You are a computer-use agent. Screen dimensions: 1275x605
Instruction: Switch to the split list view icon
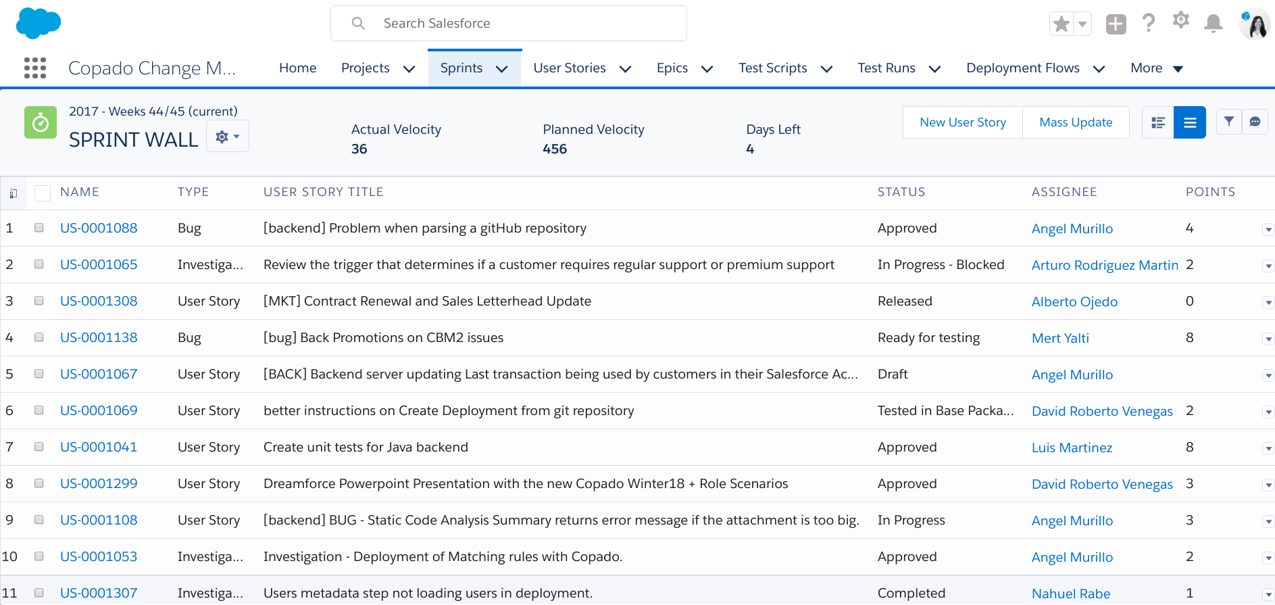1158,122
